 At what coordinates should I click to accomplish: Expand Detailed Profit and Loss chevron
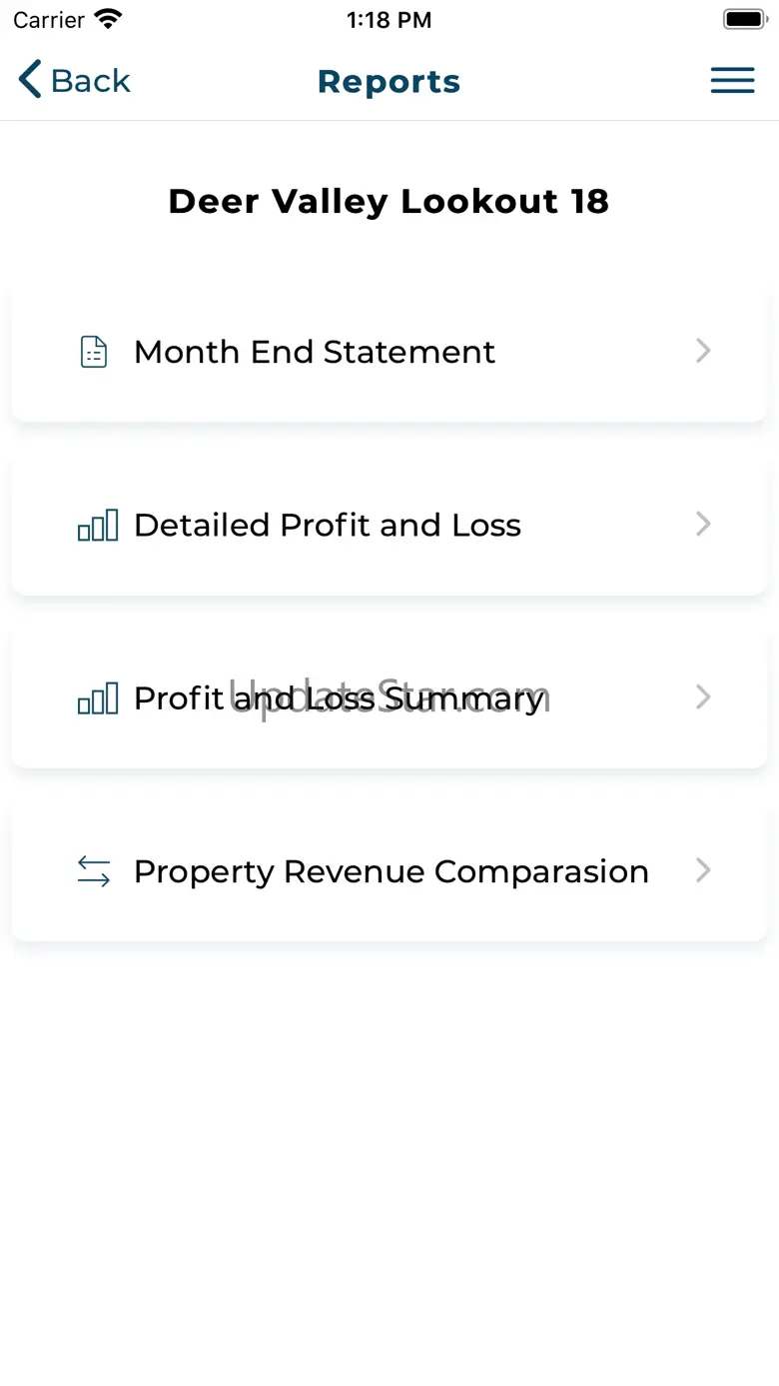[x=703, y=524]
